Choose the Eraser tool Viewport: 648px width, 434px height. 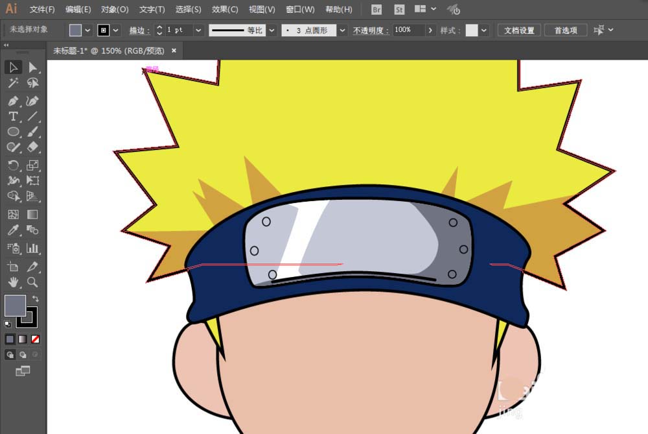pos(32,147)
